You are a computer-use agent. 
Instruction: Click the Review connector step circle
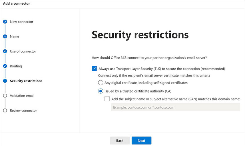5,111
